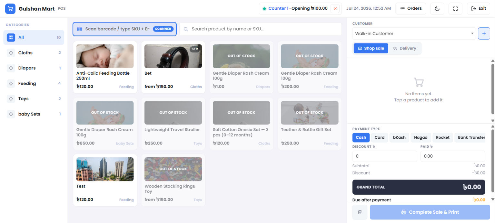
Task: Click the GRAND TOTAL bar
Action: click(x=419, y=187)
